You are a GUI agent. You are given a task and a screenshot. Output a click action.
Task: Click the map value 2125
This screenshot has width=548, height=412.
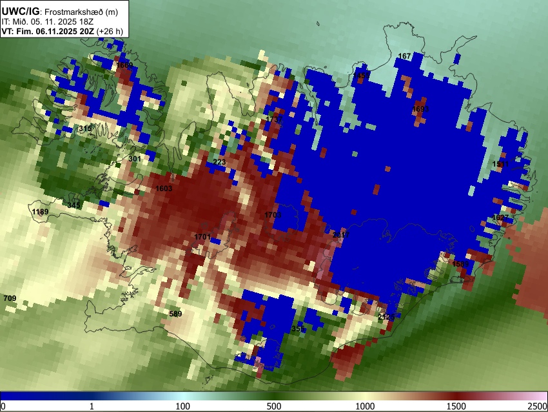point(386,317)
